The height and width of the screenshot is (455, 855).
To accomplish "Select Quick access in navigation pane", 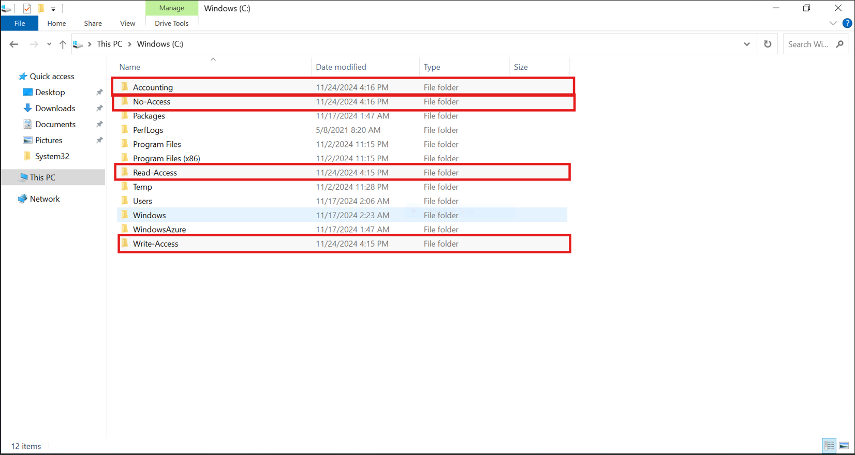I will click(x=52, y=76).
